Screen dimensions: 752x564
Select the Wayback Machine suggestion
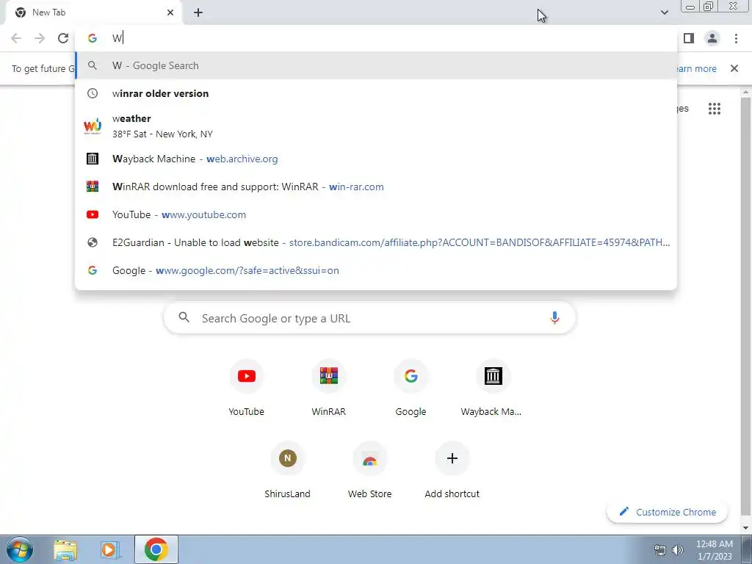(376, 159)
